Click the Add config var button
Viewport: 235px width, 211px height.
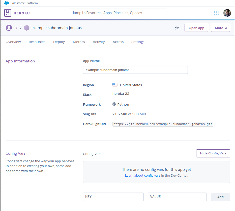(220, 197)
